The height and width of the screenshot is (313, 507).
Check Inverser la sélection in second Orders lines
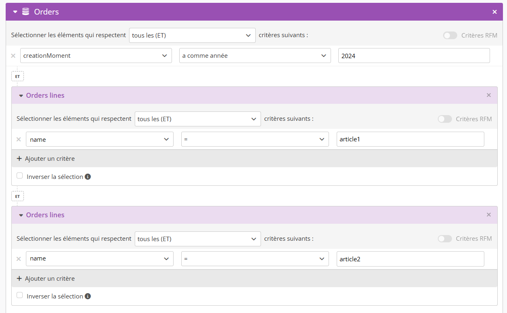click(x=20, y=295)
